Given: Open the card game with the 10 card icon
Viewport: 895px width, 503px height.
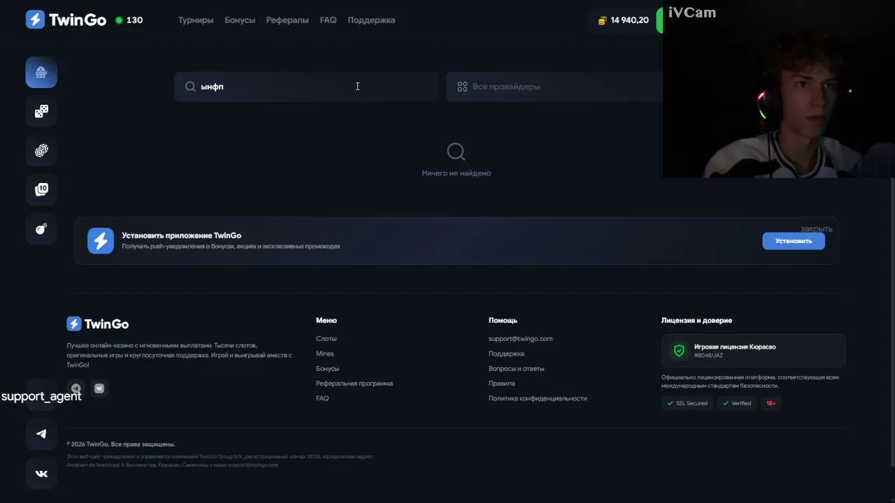Looking at the screenshot, I should (41, 189).
